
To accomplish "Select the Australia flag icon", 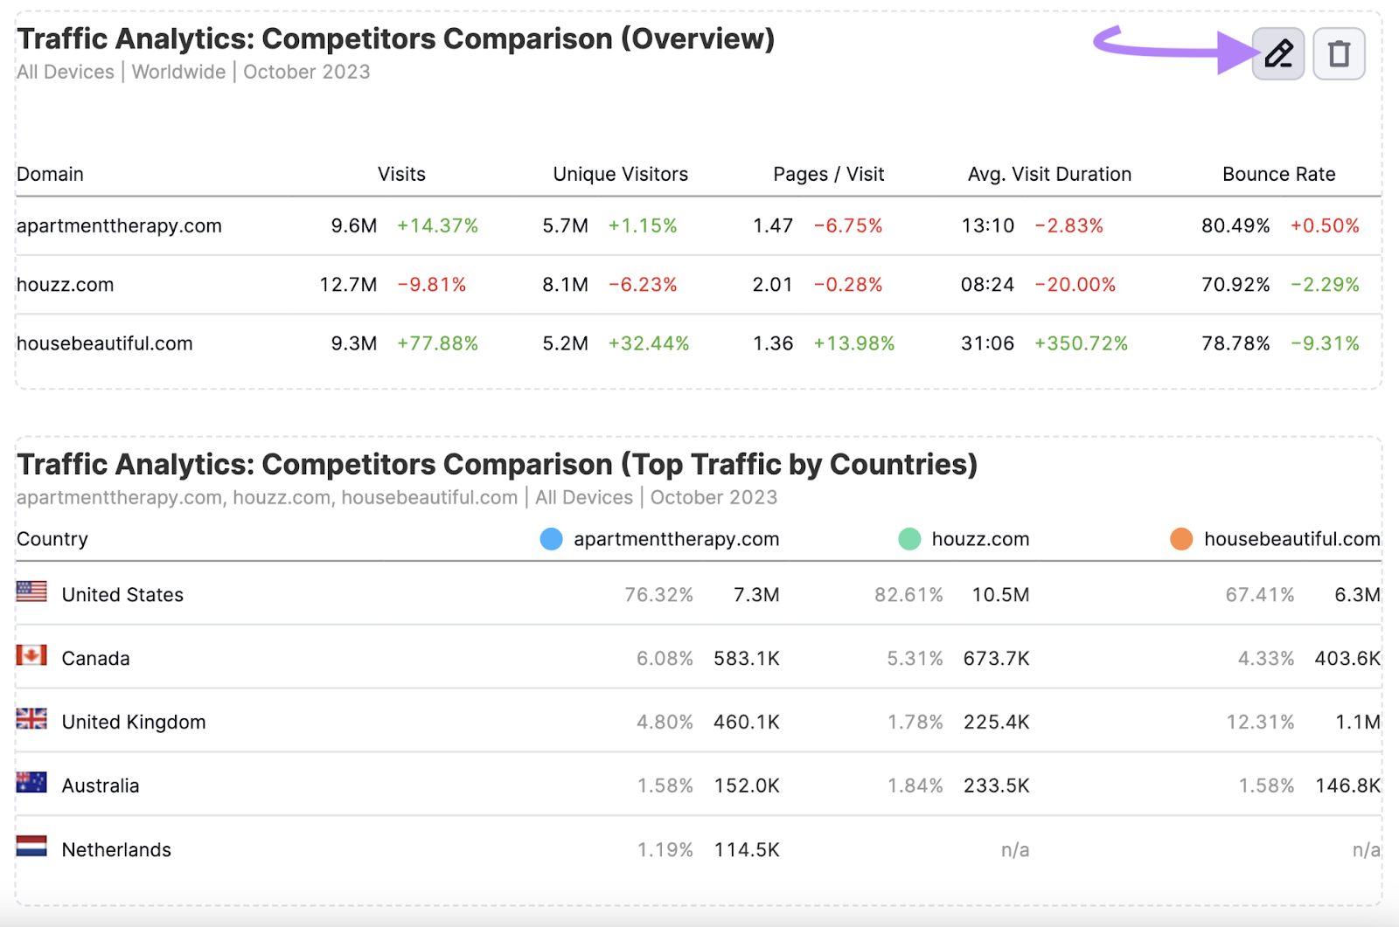I will (31, 783).
